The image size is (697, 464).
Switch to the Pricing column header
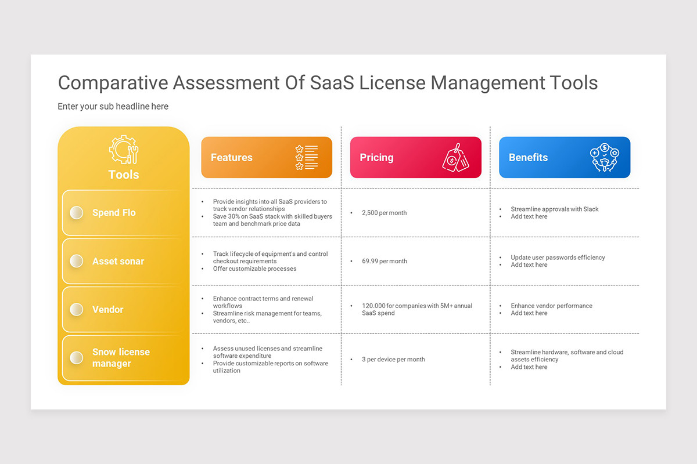[x=415, y=157]
